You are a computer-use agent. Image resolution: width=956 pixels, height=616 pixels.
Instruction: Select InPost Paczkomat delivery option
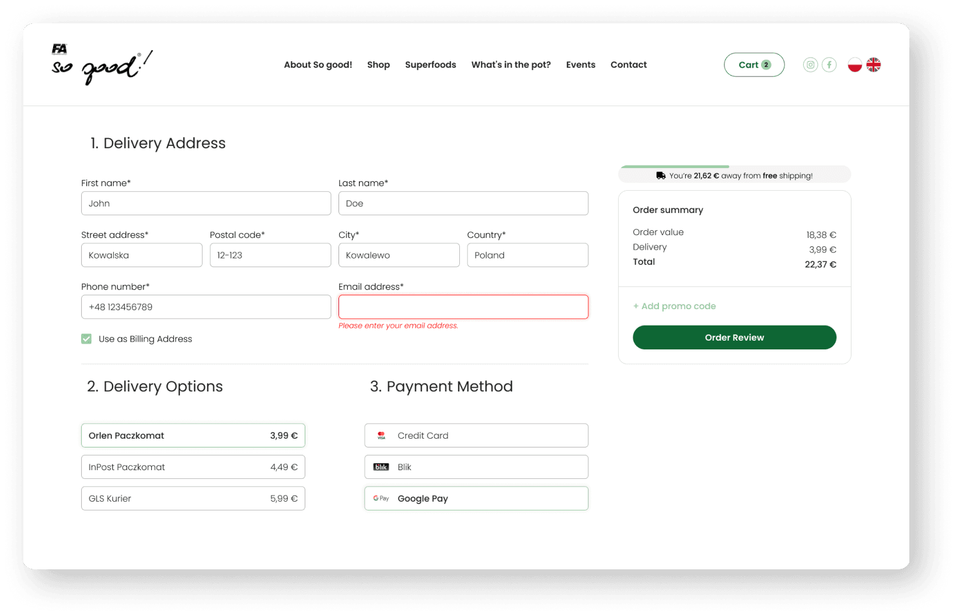[x=193, y=467]
